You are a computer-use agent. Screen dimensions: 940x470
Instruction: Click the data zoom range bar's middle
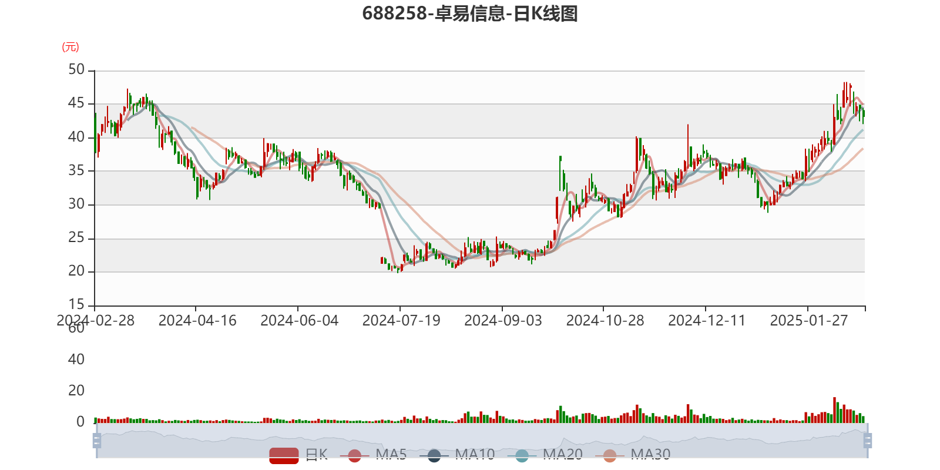tap(482, 441)
